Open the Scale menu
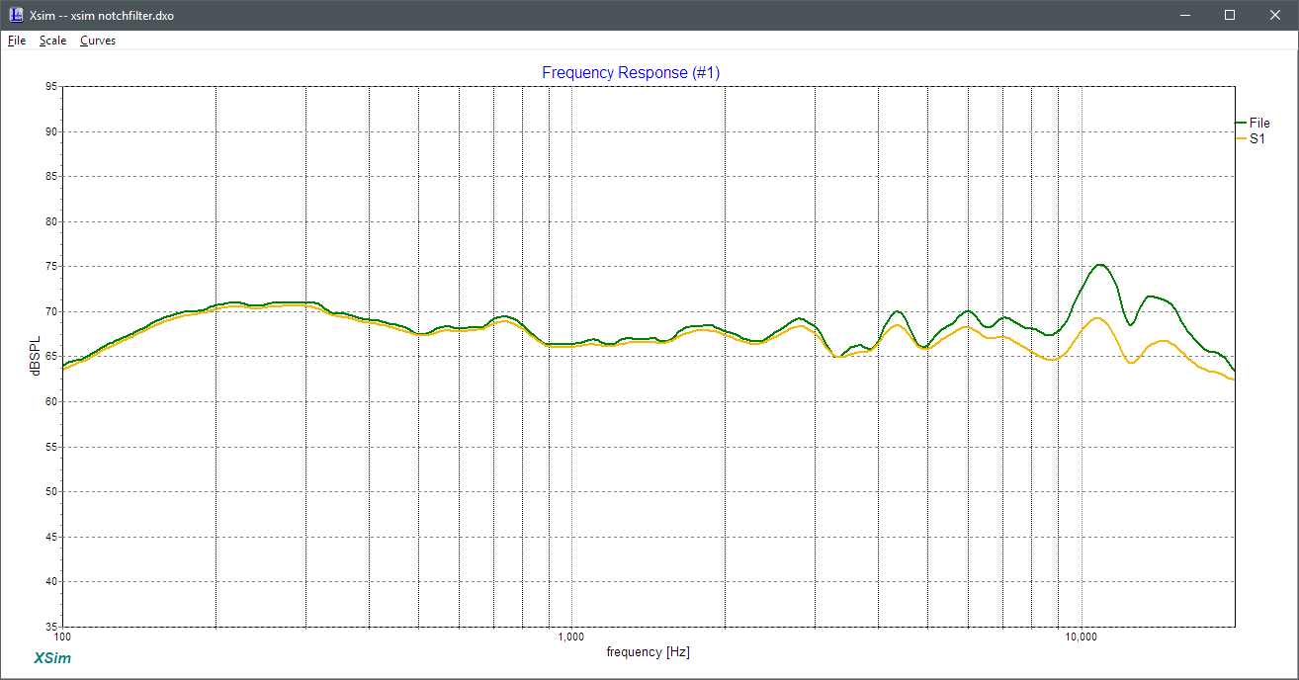The width and height of the screenshot is (1299, 680). 52,41
